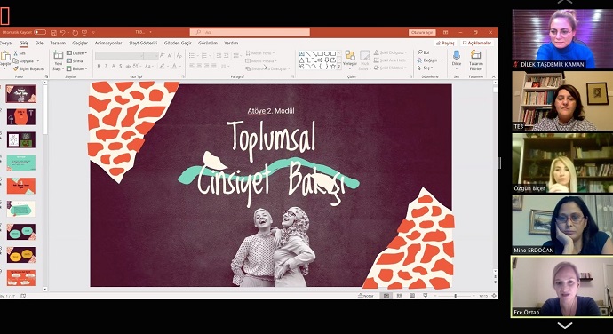Open the Animasyonlar ribbon tab
613x334 pixels.
(108, 43)
